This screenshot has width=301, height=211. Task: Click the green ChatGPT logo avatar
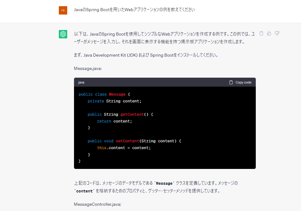(x=63, y=34)
